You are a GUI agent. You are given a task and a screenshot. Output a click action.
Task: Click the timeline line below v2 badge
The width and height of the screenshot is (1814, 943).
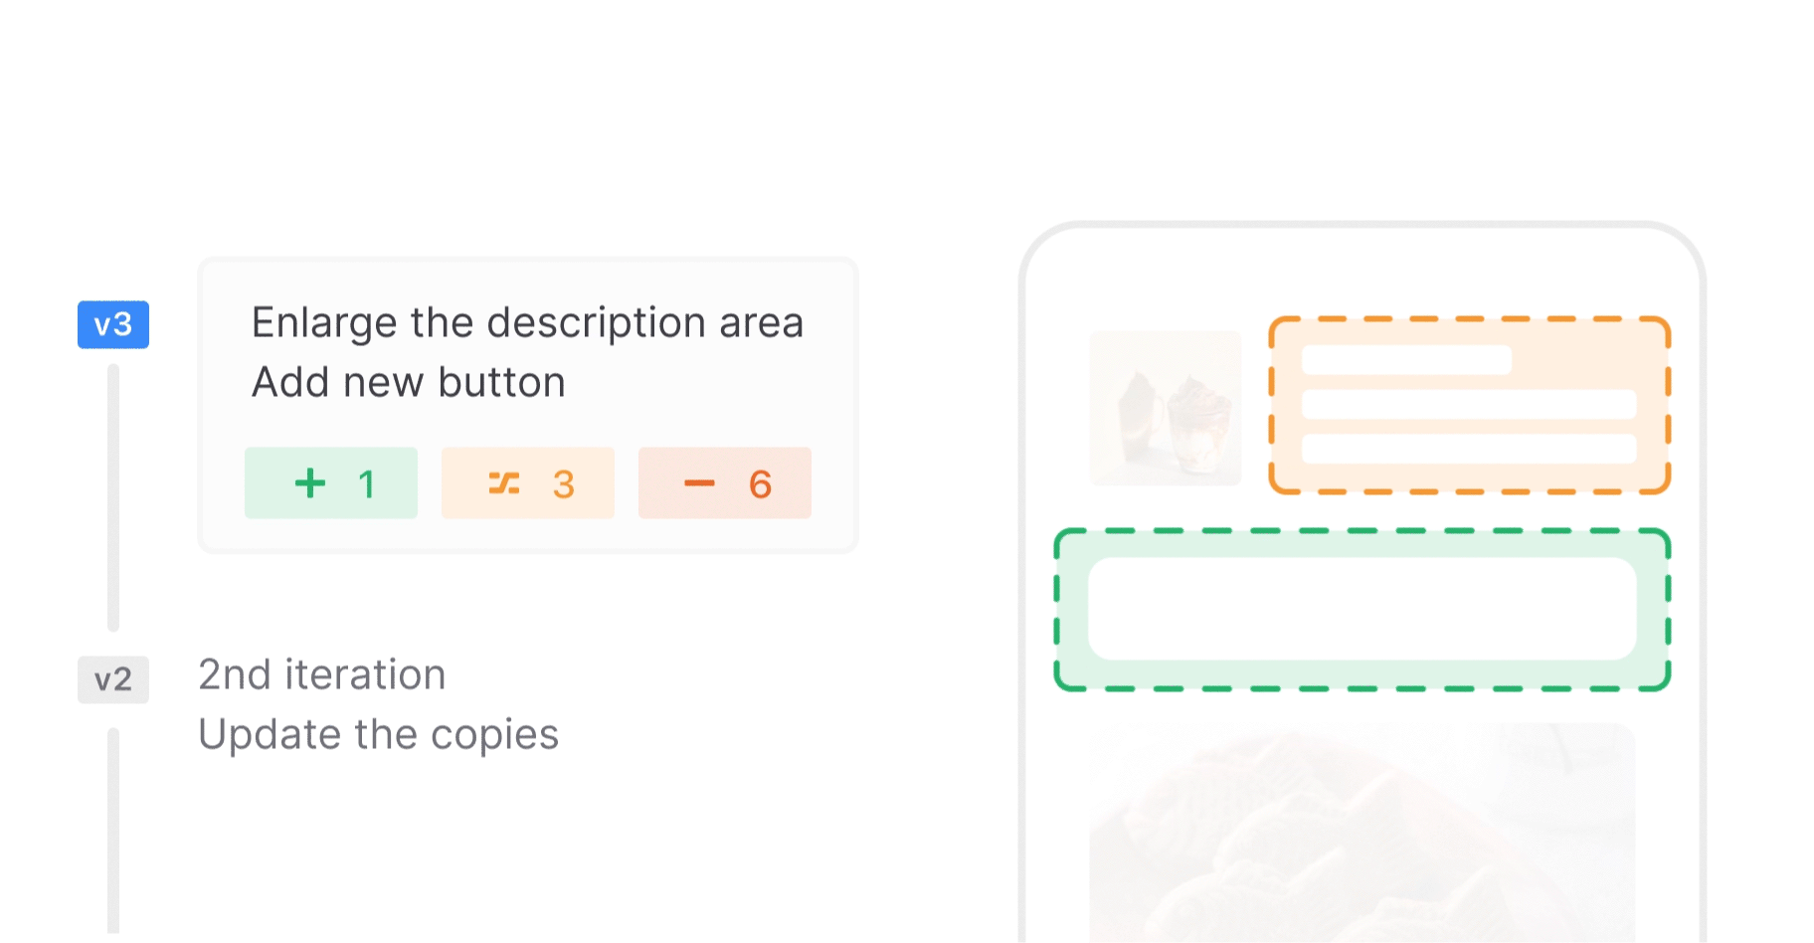click(x=113, y=831)
